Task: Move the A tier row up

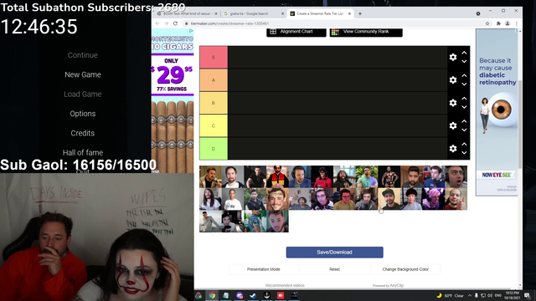Action: point(464,75)
